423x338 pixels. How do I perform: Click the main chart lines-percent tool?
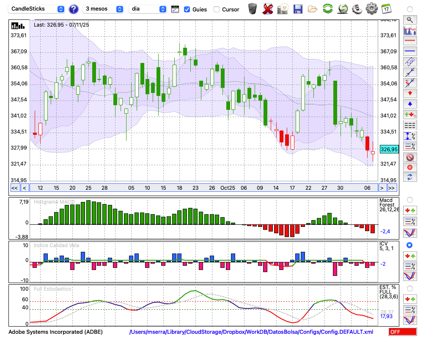(x=410, y=146)
